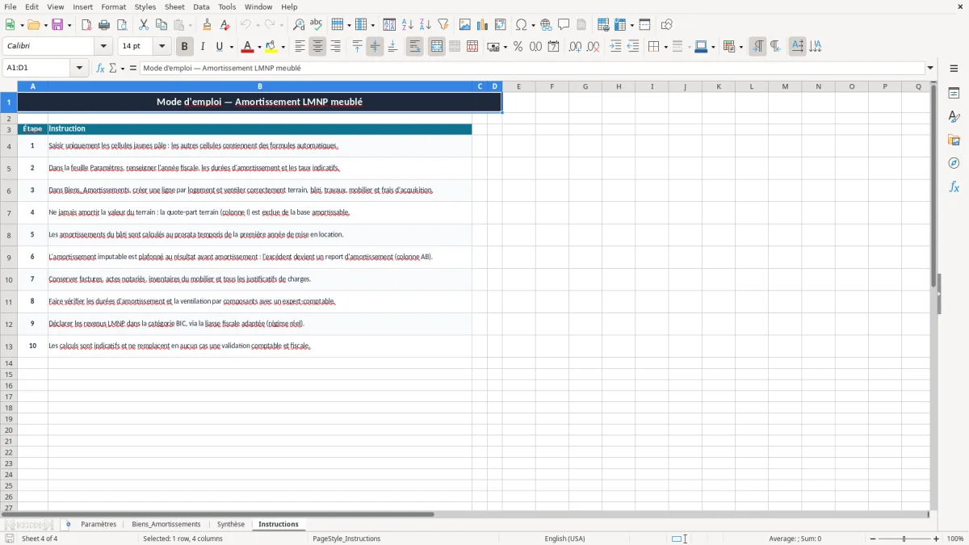
Task: Toggle Center Horizontally alignment
Action: point(317,47)
